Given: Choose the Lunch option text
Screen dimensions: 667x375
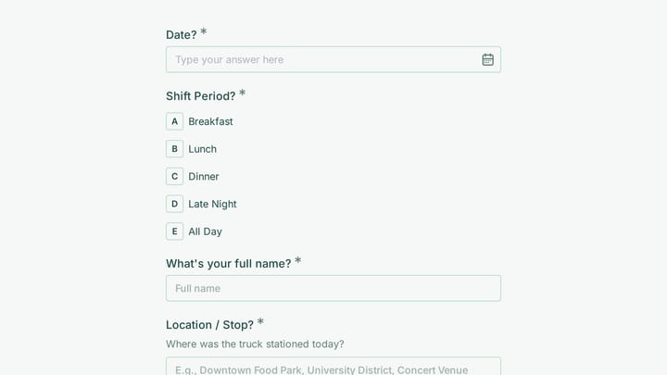Looking at the screenshot, I should 203,149.
